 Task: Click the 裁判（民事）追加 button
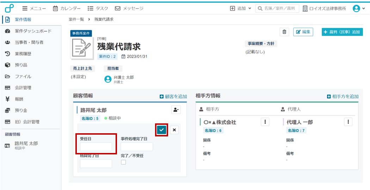click(342, 32)
